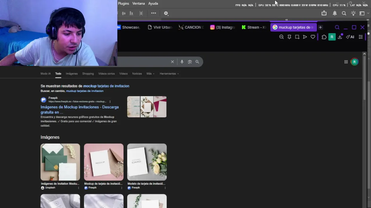Clear the Google search box
This screenshot has height=208, width=371.
(x=172, y=62)
